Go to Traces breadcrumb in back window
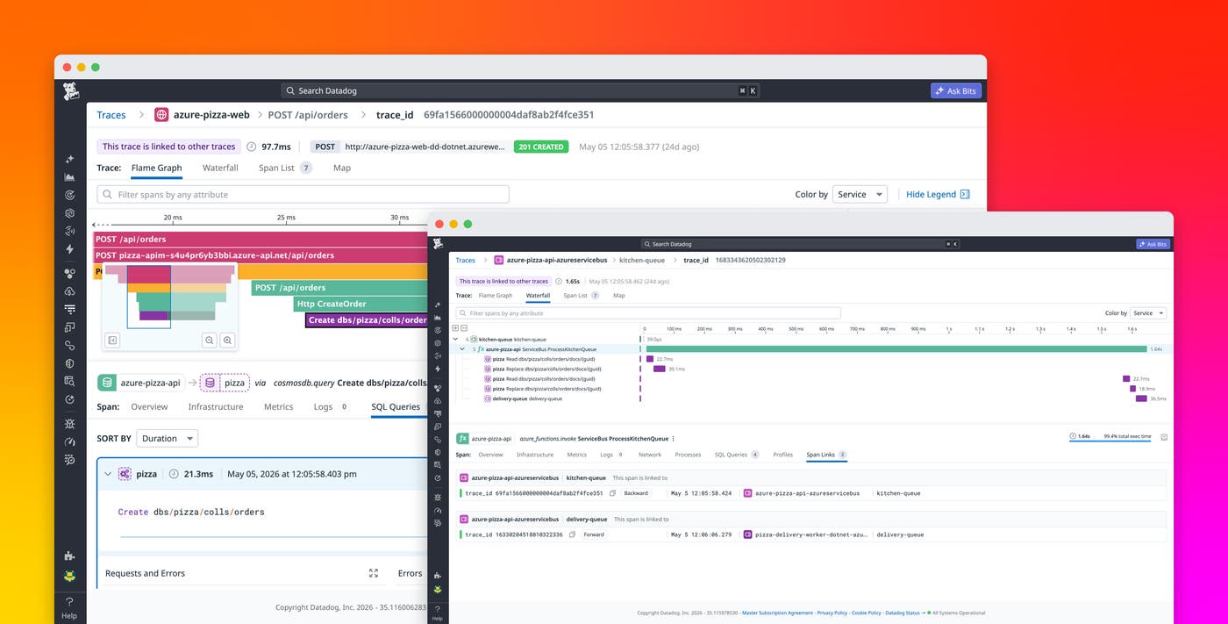Viewport: 1228px width, 624px height. (x=111, y=115)
